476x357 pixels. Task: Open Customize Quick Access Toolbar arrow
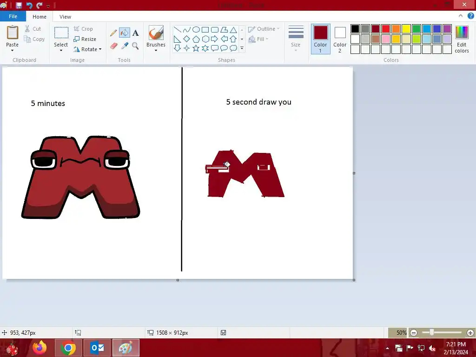(48, 6)
